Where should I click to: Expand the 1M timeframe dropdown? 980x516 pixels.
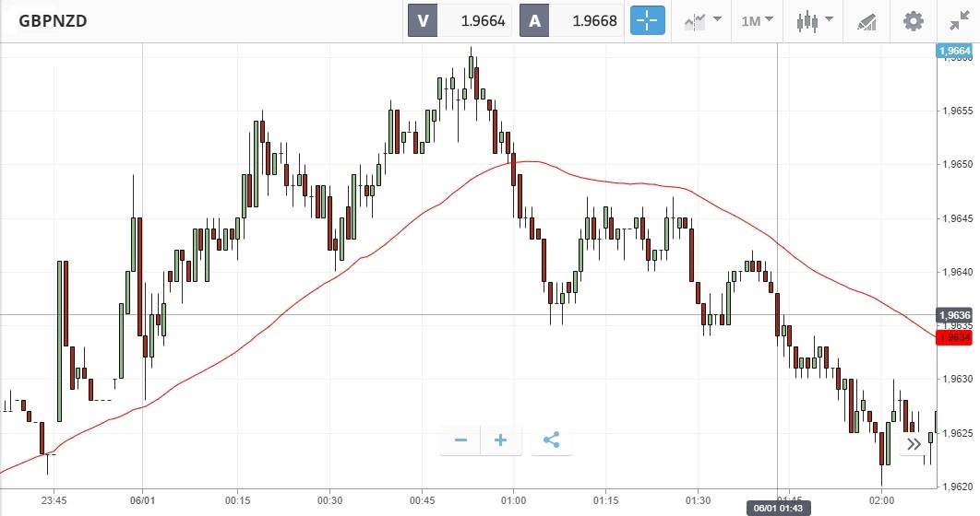(x=757, y=20)
